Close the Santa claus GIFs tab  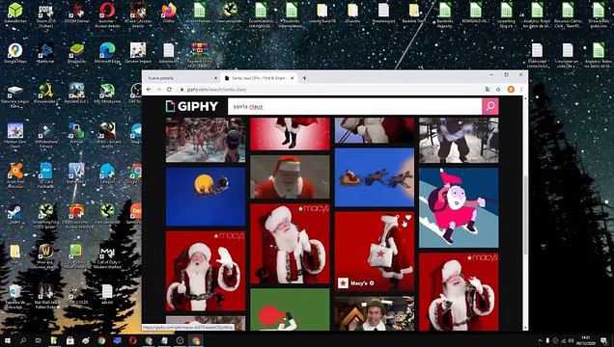(x=292, y=78)
